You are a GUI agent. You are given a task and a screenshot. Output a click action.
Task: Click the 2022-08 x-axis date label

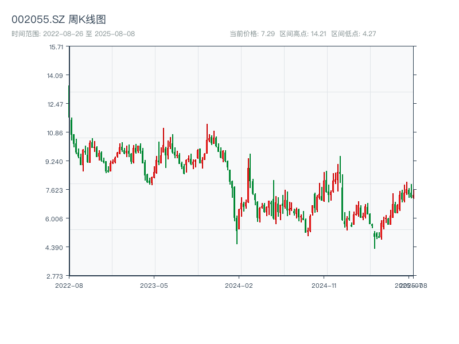pos(69,285)
